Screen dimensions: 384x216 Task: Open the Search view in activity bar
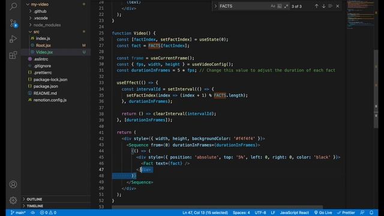click(x=13, y=6)
